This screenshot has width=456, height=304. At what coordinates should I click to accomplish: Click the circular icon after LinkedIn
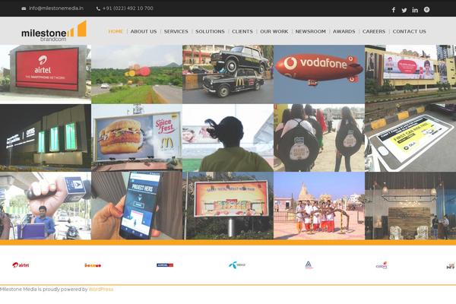[426, 10]
